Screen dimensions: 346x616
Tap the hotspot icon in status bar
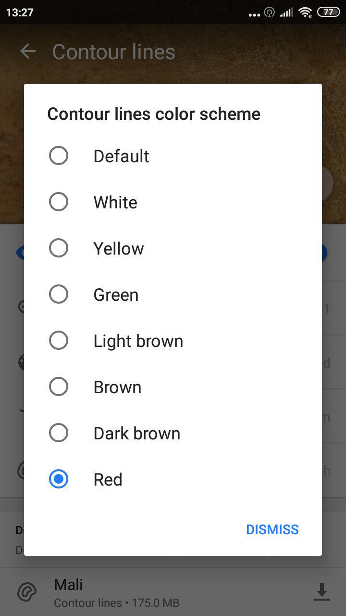(x=270, y=13)
